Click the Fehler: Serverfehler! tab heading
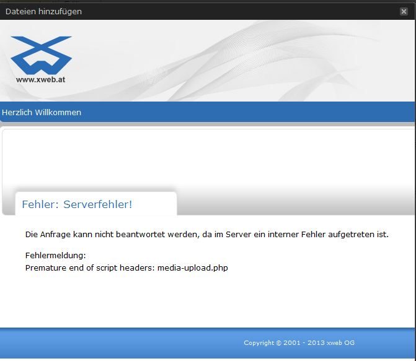The width and height of the screenshot is (416, 361). point(77,204)
